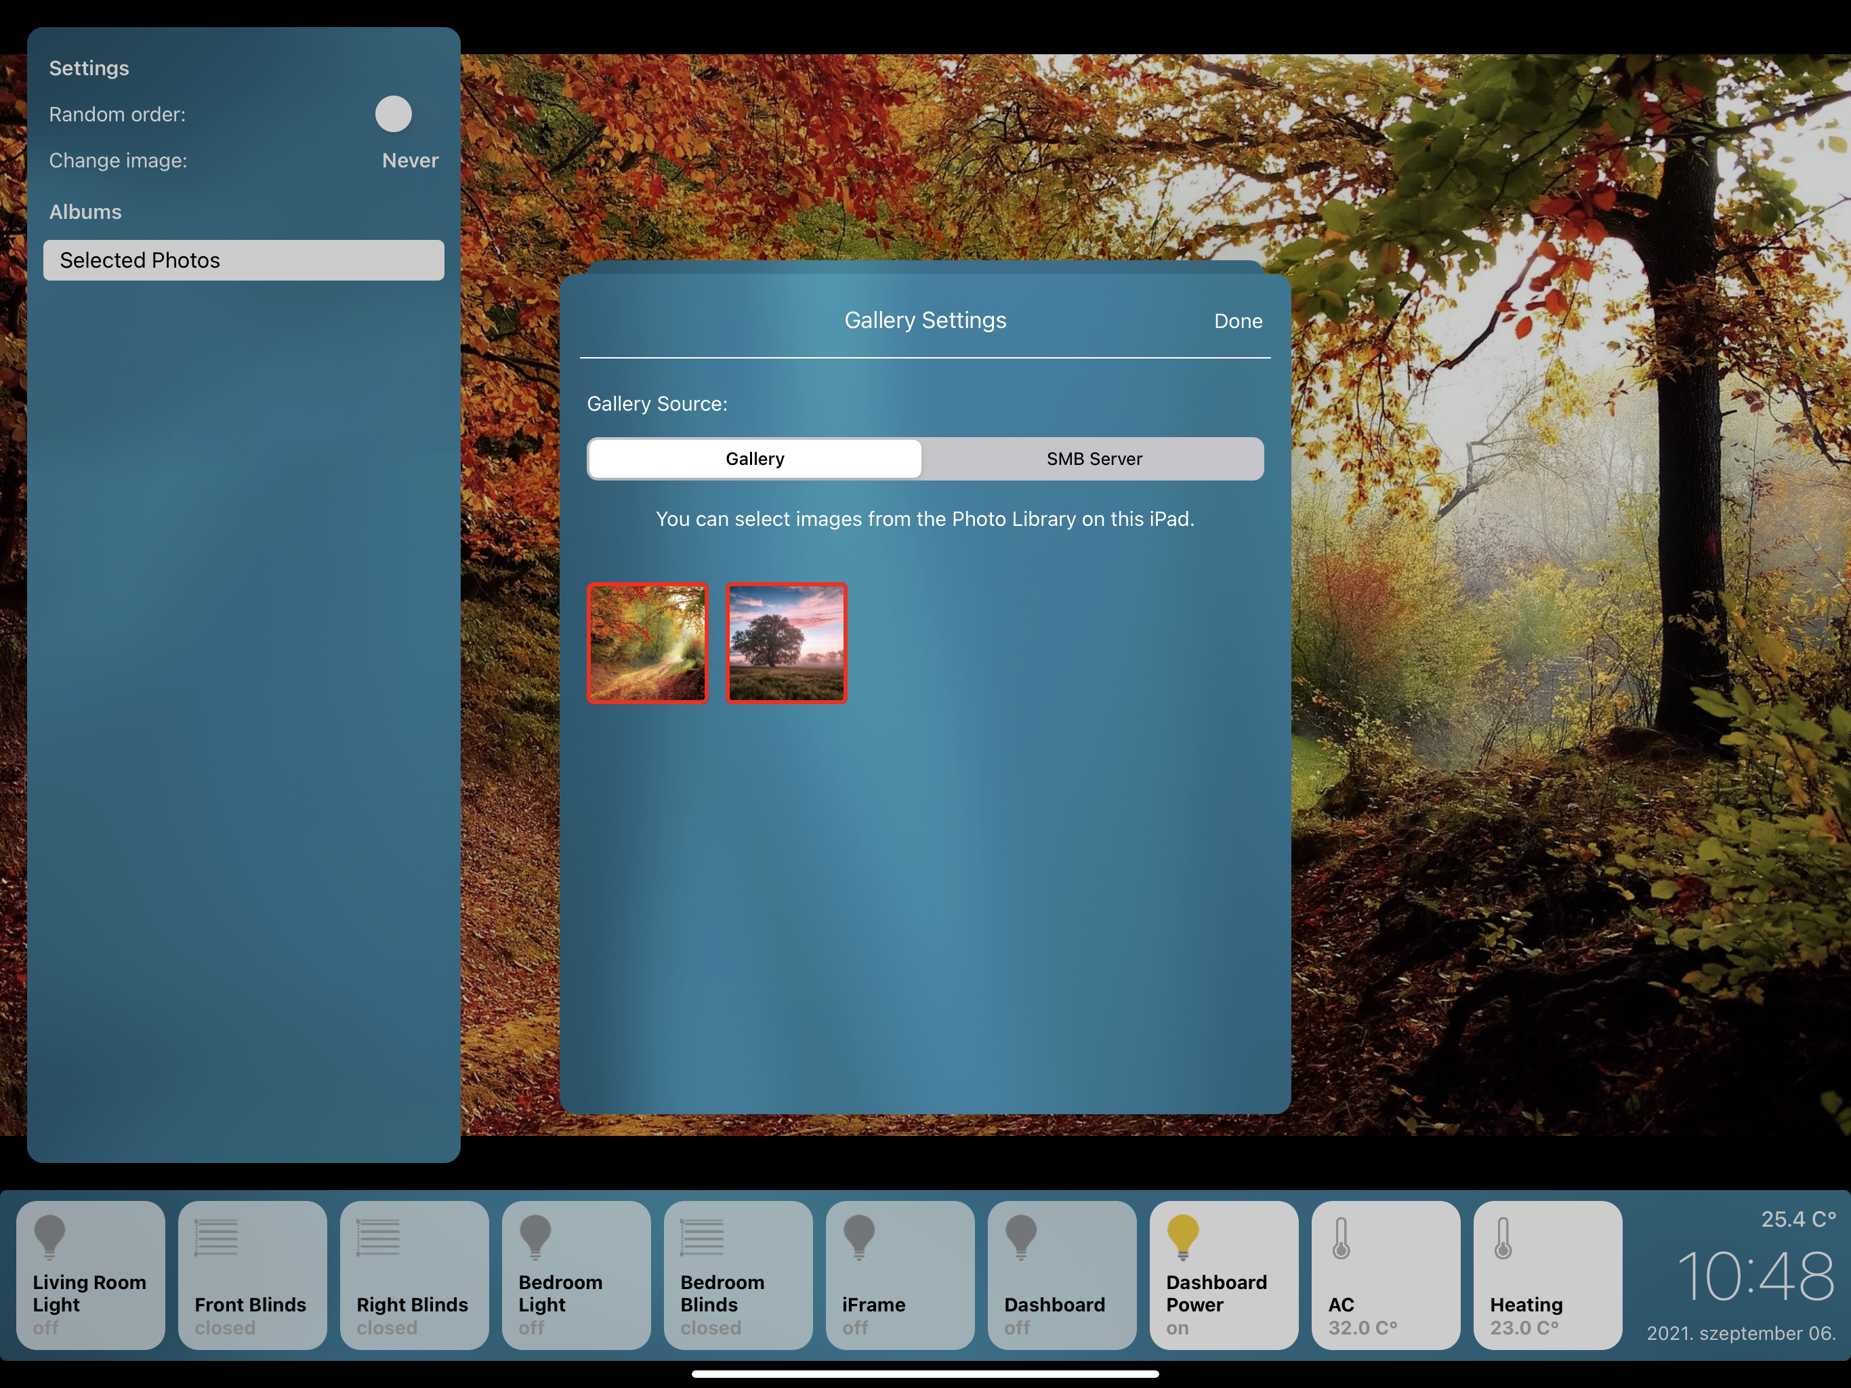Image resolution: width=1851 pixels, height=1388 pixels.
Task: Tap the iPad home indicator bar
Action: 925,1374
